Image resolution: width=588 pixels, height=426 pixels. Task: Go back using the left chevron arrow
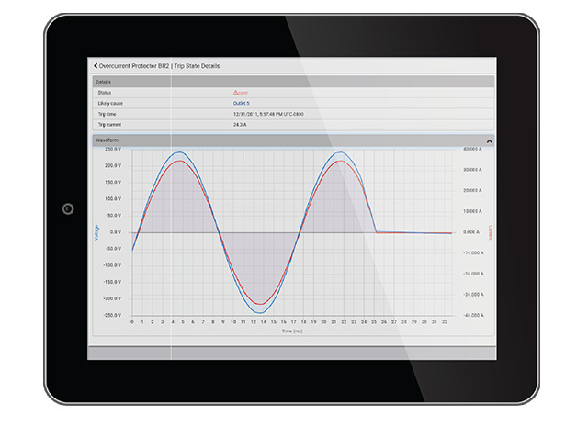click(96, 66)
